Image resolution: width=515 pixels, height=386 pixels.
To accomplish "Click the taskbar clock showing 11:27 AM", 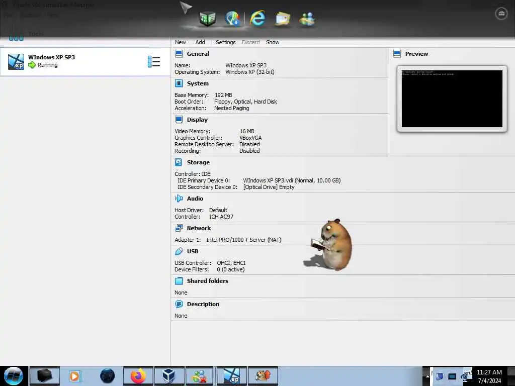I will click(x=489, y=376).
